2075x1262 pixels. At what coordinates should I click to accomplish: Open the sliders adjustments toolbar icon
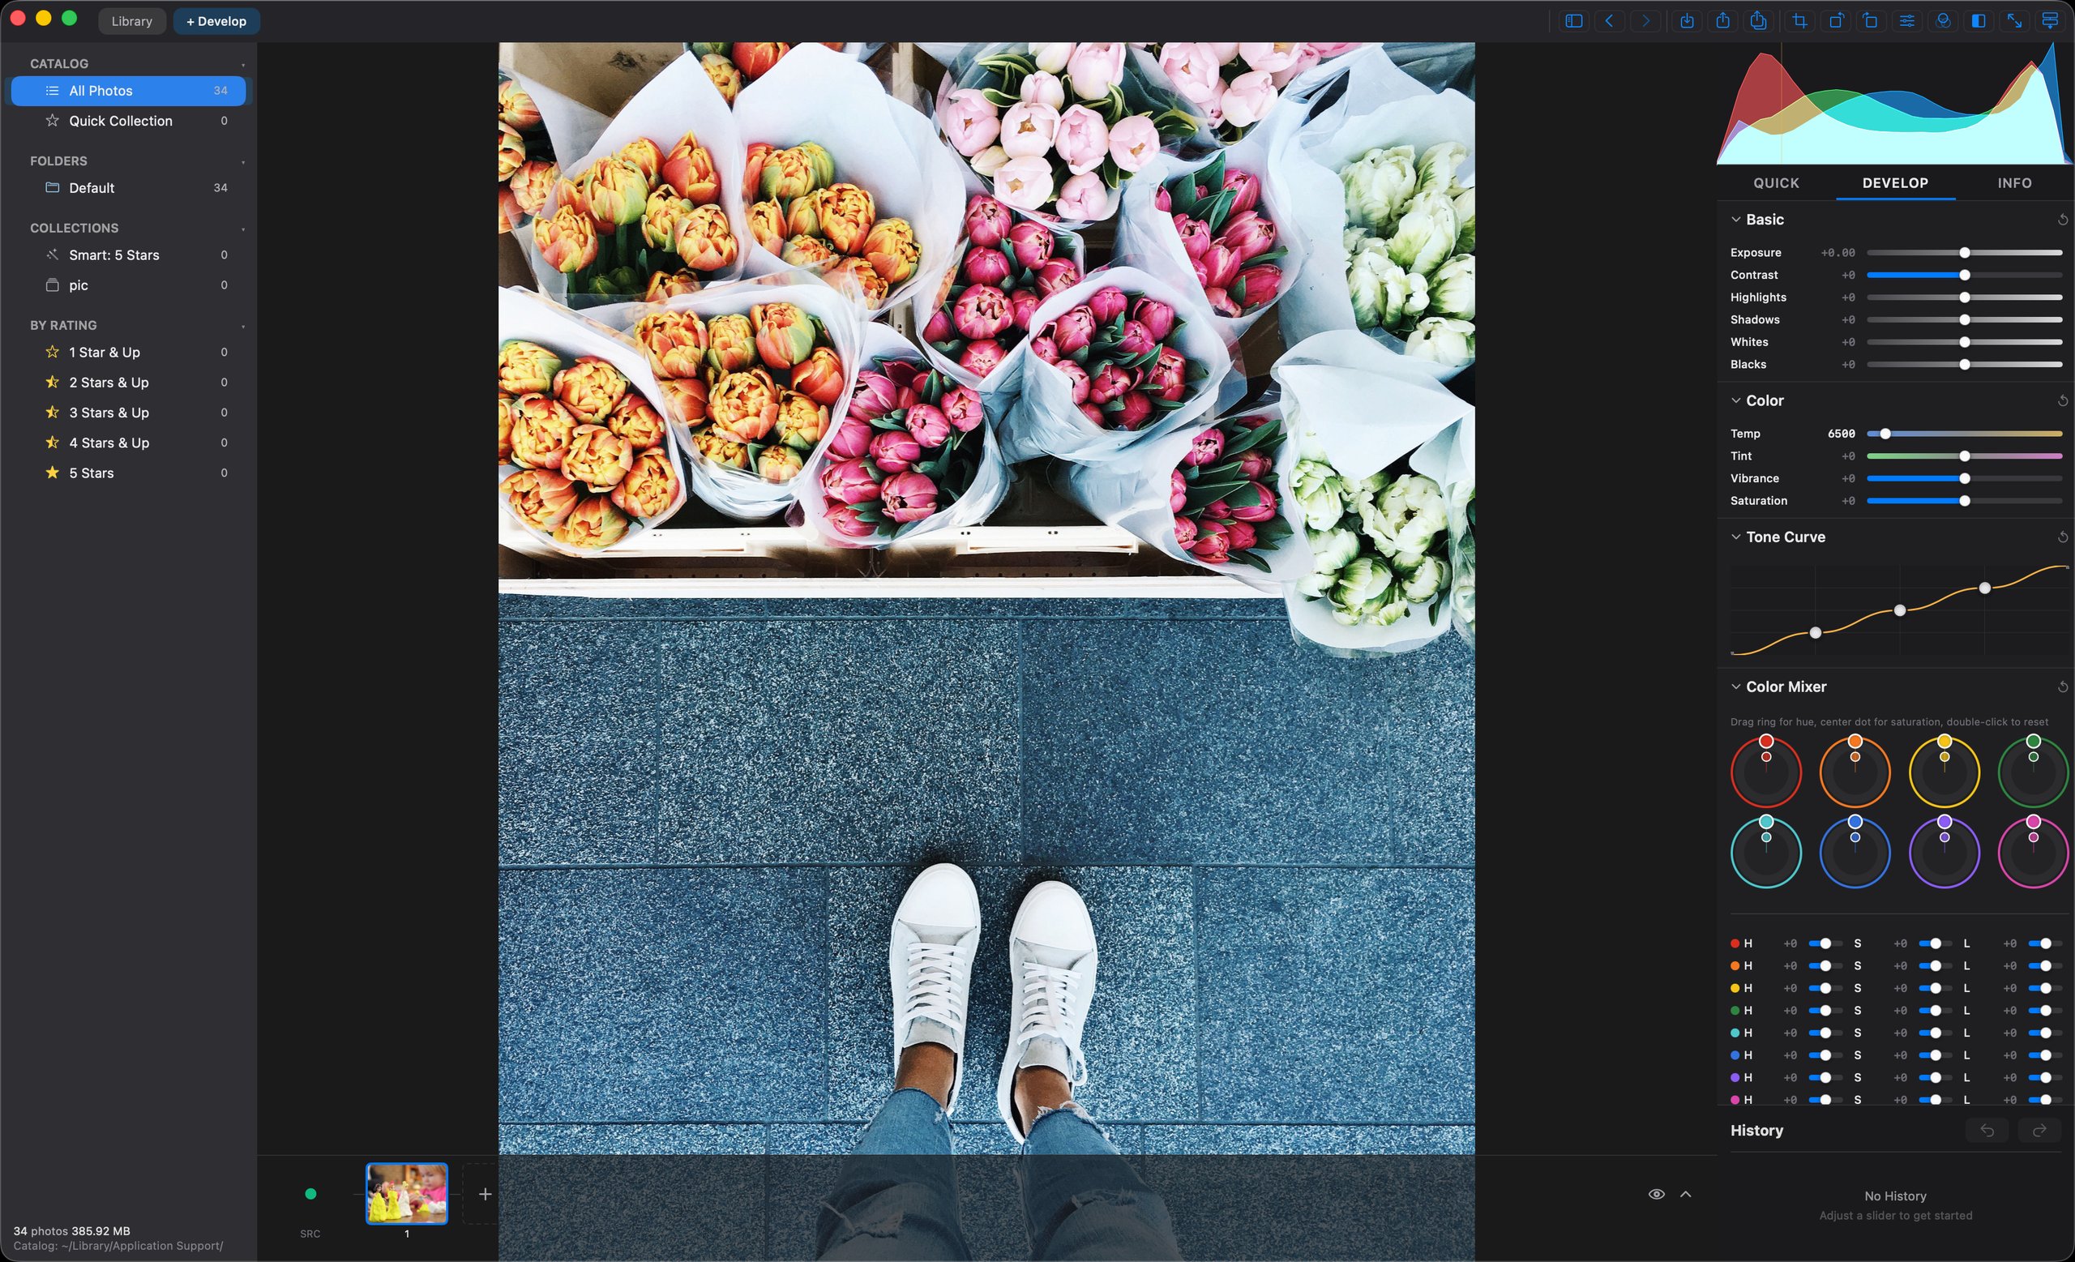pyautogui.click(x=1907, y=21)
